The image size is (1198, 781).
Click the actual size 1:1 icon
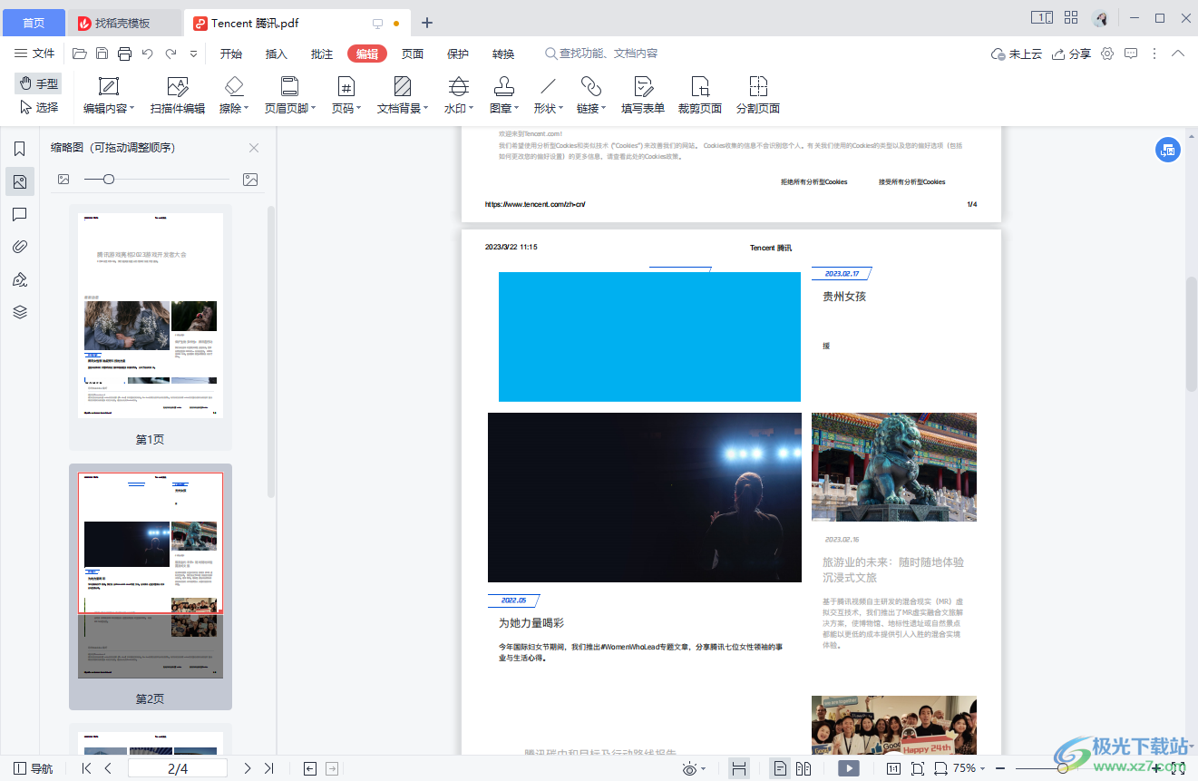[893, 768]
